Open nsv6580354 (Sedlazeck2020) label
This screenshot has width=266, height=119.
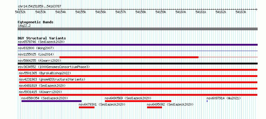tap(45, 98)
